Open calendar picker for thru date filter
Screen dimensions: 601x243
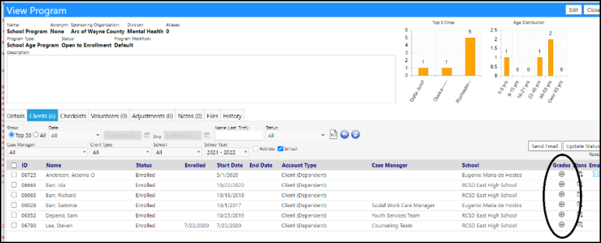[207, 136]
